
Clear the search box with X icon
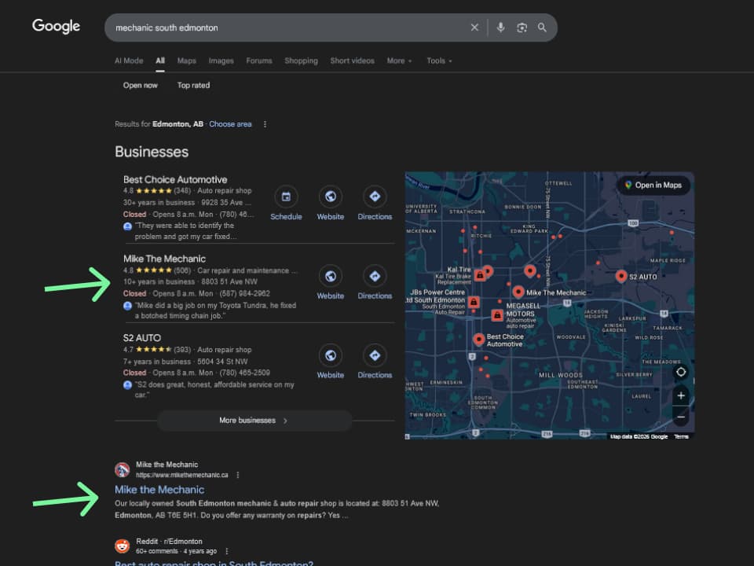coord(474,28)
